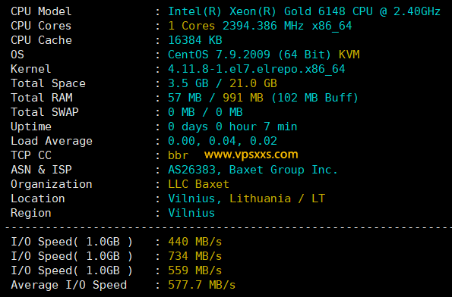452x297 pixels.
Task: Click the '734 MB/s' I/O speed
Action: coord(195,256)
